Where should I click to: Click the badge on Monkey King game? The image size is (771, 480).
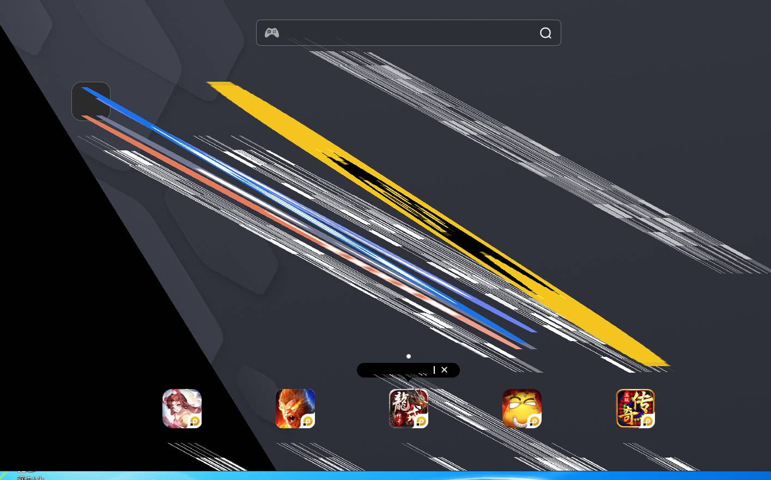pos(308,421)
